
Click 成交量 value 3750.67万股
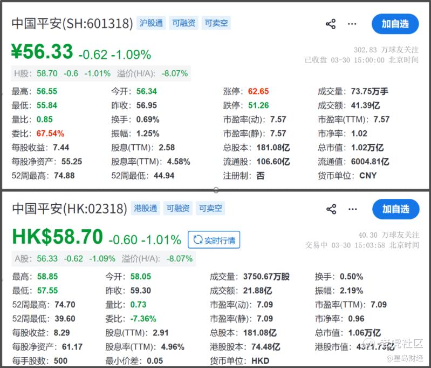click(x=266, y=277)
